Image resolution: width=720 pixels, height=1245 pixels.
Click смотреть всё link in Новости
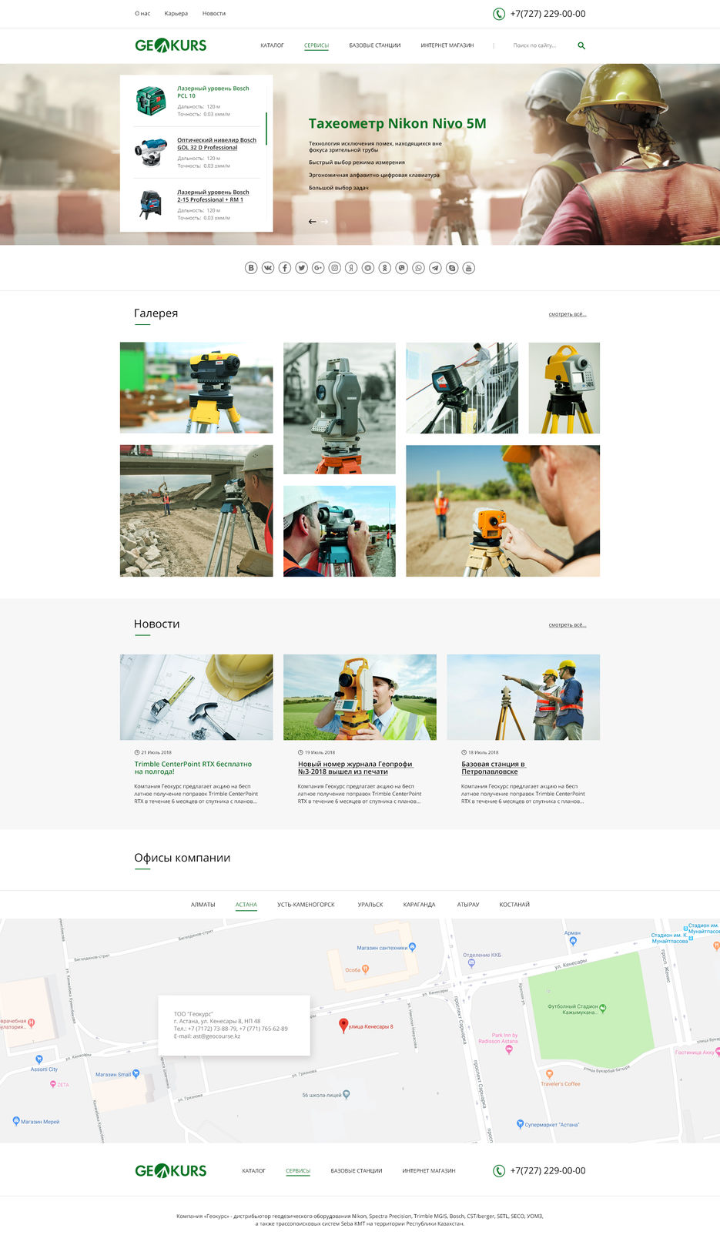click(568, 625)
